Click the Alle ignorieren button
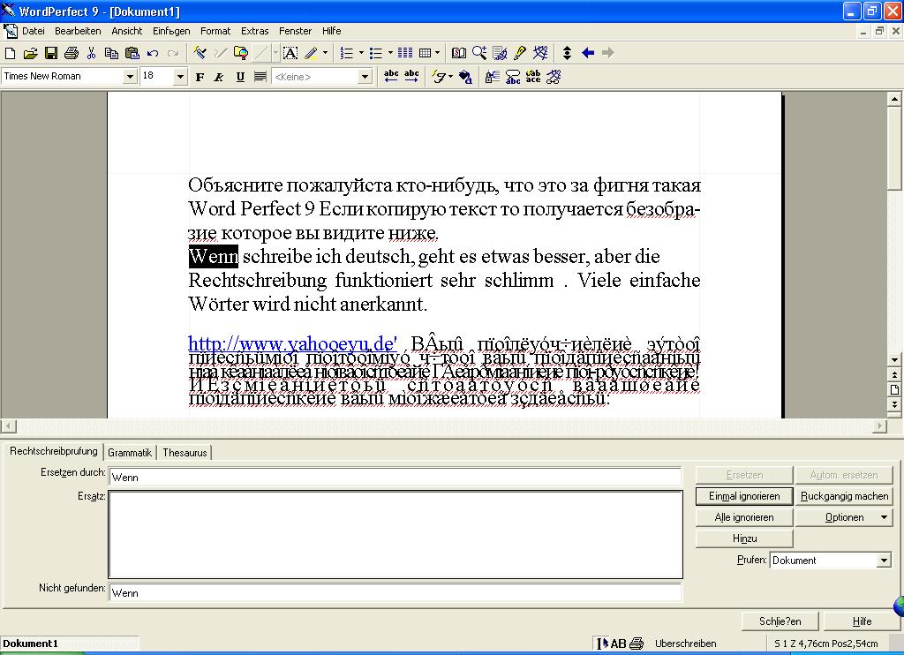The image size is (904, 655). coord(744,518)
